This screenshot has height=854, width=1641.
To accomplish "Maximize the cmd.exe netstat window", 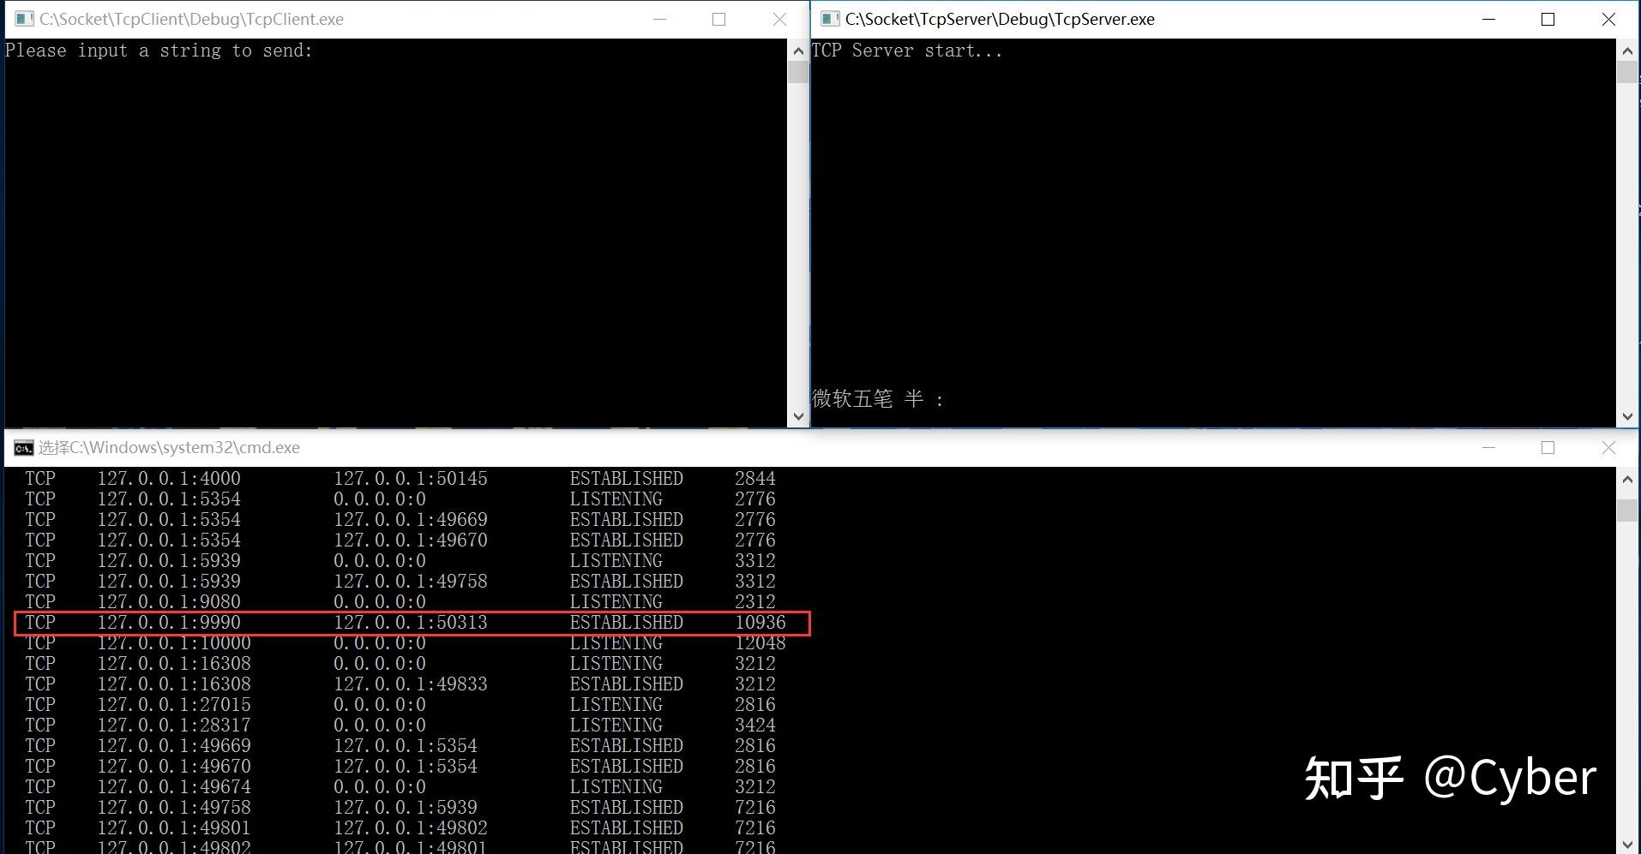I will [x=1548, y=447].
